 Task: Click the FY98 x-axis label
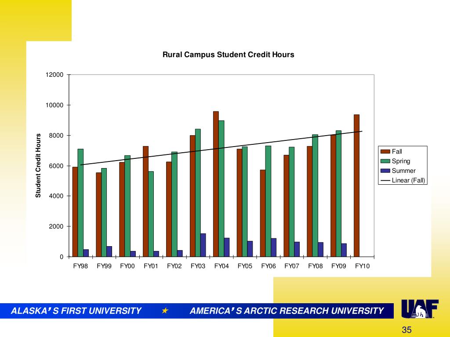click(x=80, y=266)
